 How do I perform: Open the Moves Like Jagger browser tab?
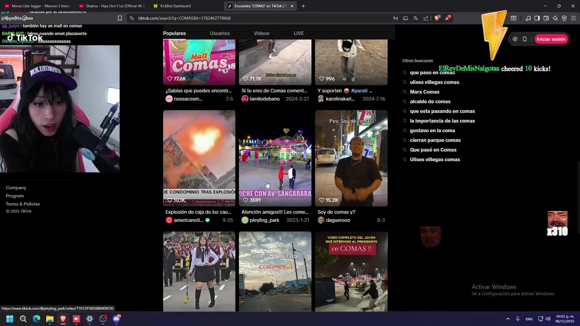[37, 6]
